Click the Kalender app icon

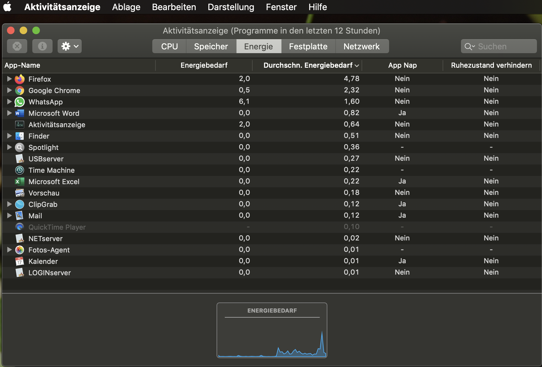click(x=20, y=261)
